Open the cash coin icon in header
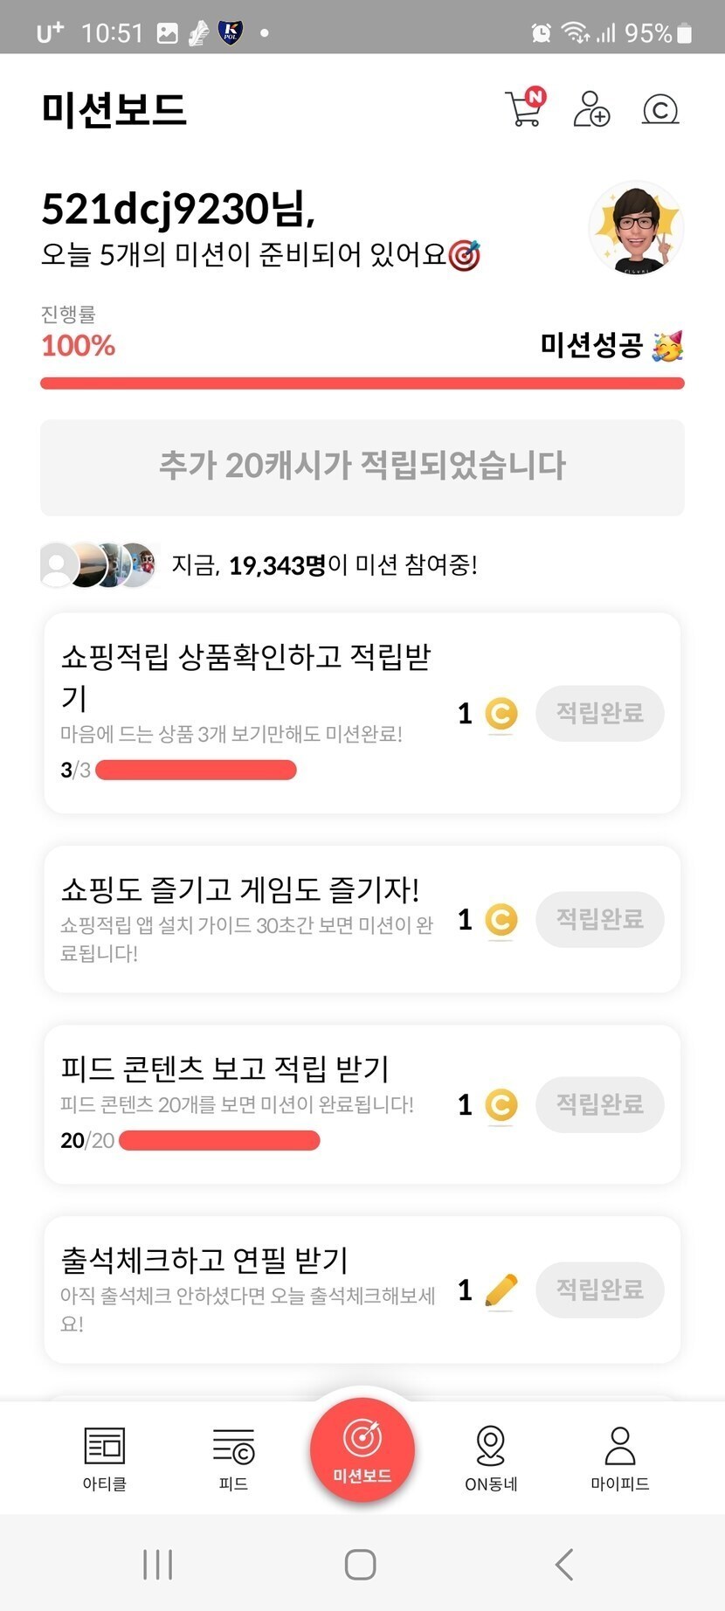 pos(660,109)
